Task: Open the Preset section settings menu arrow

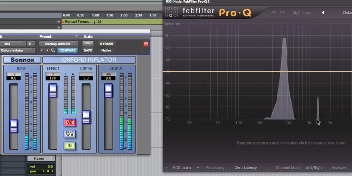Action: tap(77, 37)
